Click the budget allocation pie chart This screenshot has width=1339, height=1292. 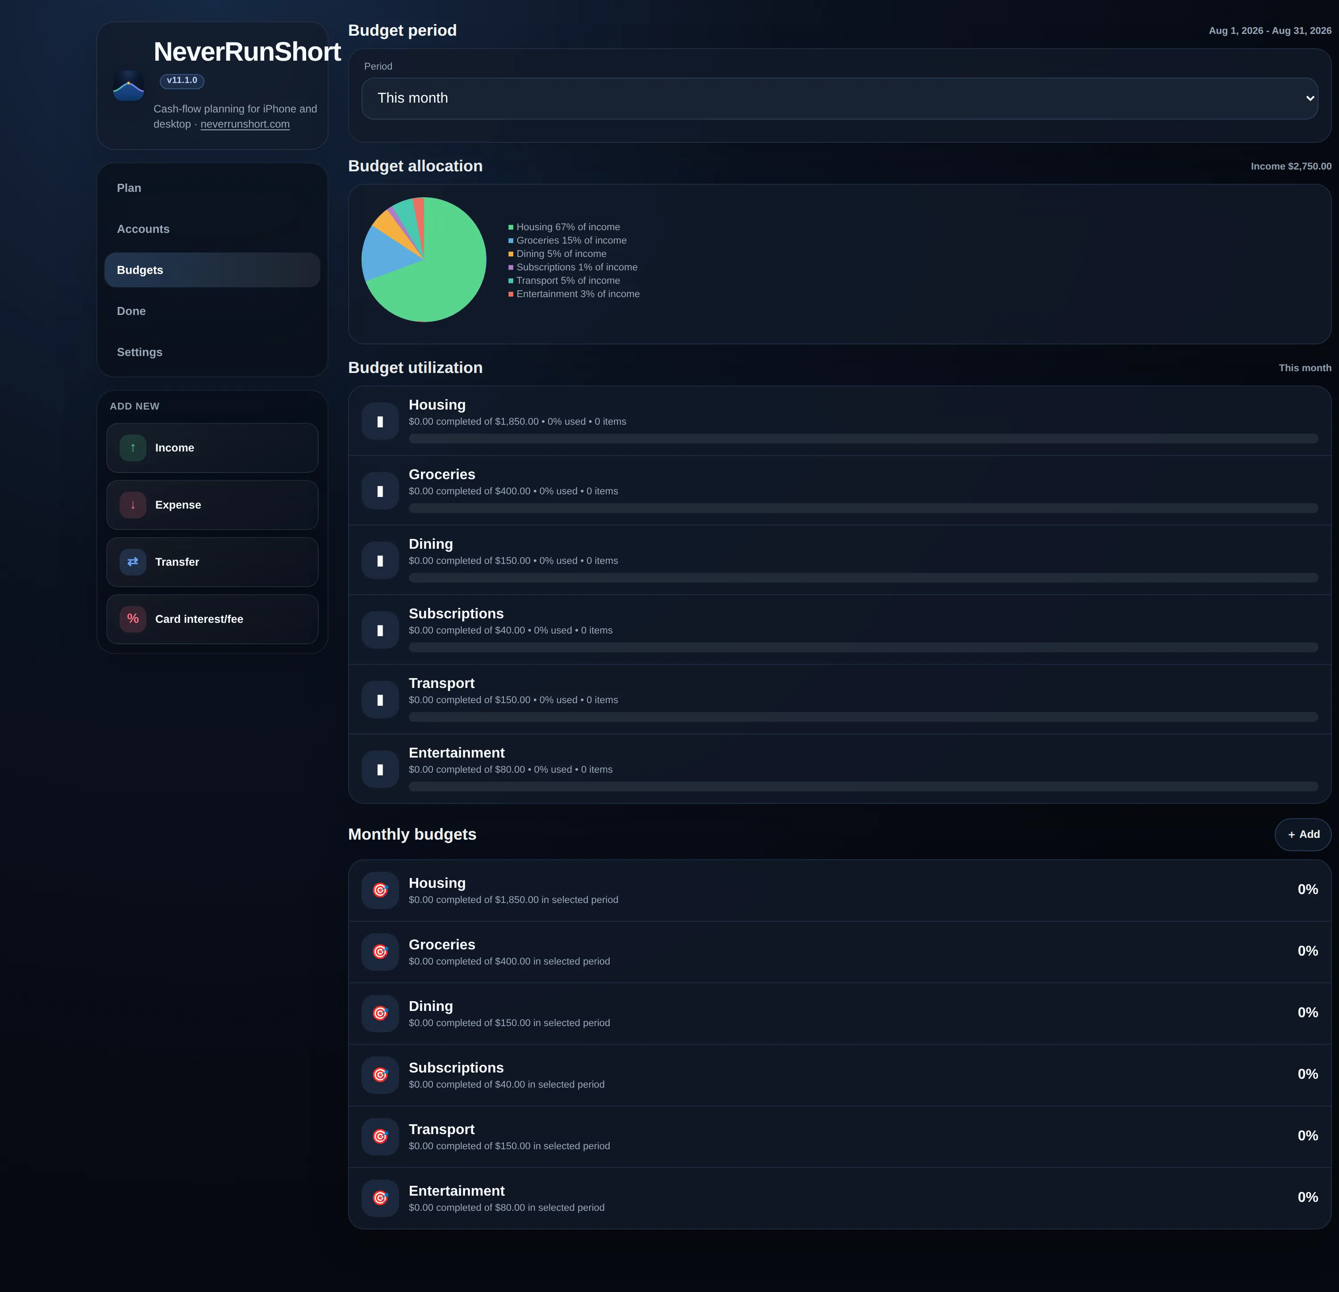coord(424,260)
